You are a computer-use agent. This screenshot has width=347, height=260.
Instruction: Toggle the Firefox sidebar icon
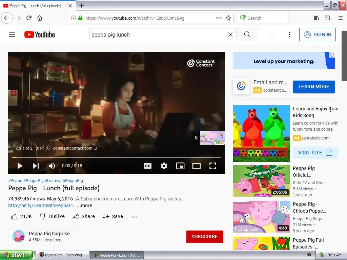tap(327, 18)
